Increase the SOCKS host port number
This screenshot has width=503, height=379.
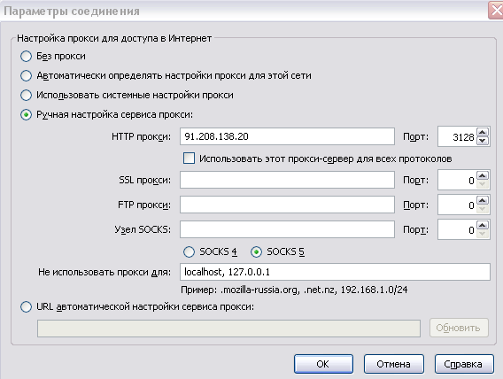483,226
